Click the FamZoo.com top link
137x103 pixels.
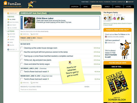click(94, 2)
